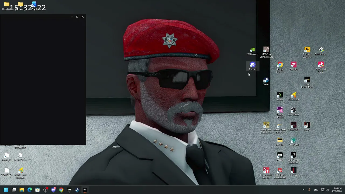Switch to Medal in the taskbar
345x194 pixels.
click(x=69, y=190)
